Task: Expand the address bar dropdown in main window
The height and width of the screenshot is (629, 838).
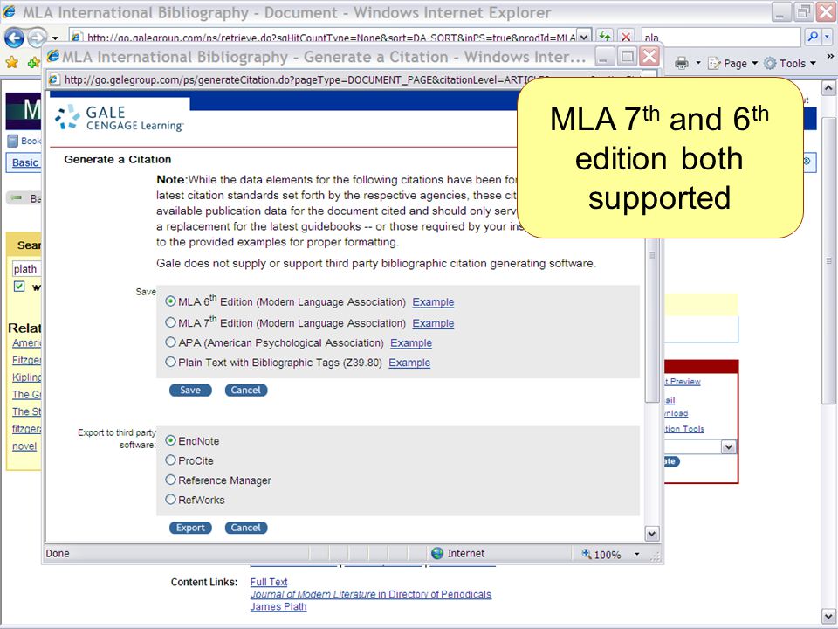Action: coord(584,38)
